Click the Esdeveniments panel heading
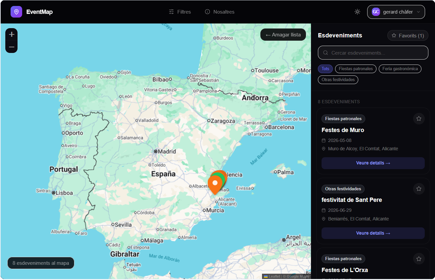The width and height of the screenshot is (435, 280). [340, 35]
